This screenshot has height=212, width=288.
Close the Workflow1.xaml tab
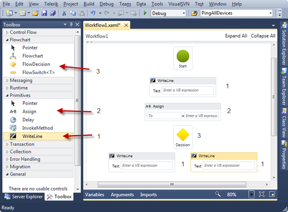(126, 25)
